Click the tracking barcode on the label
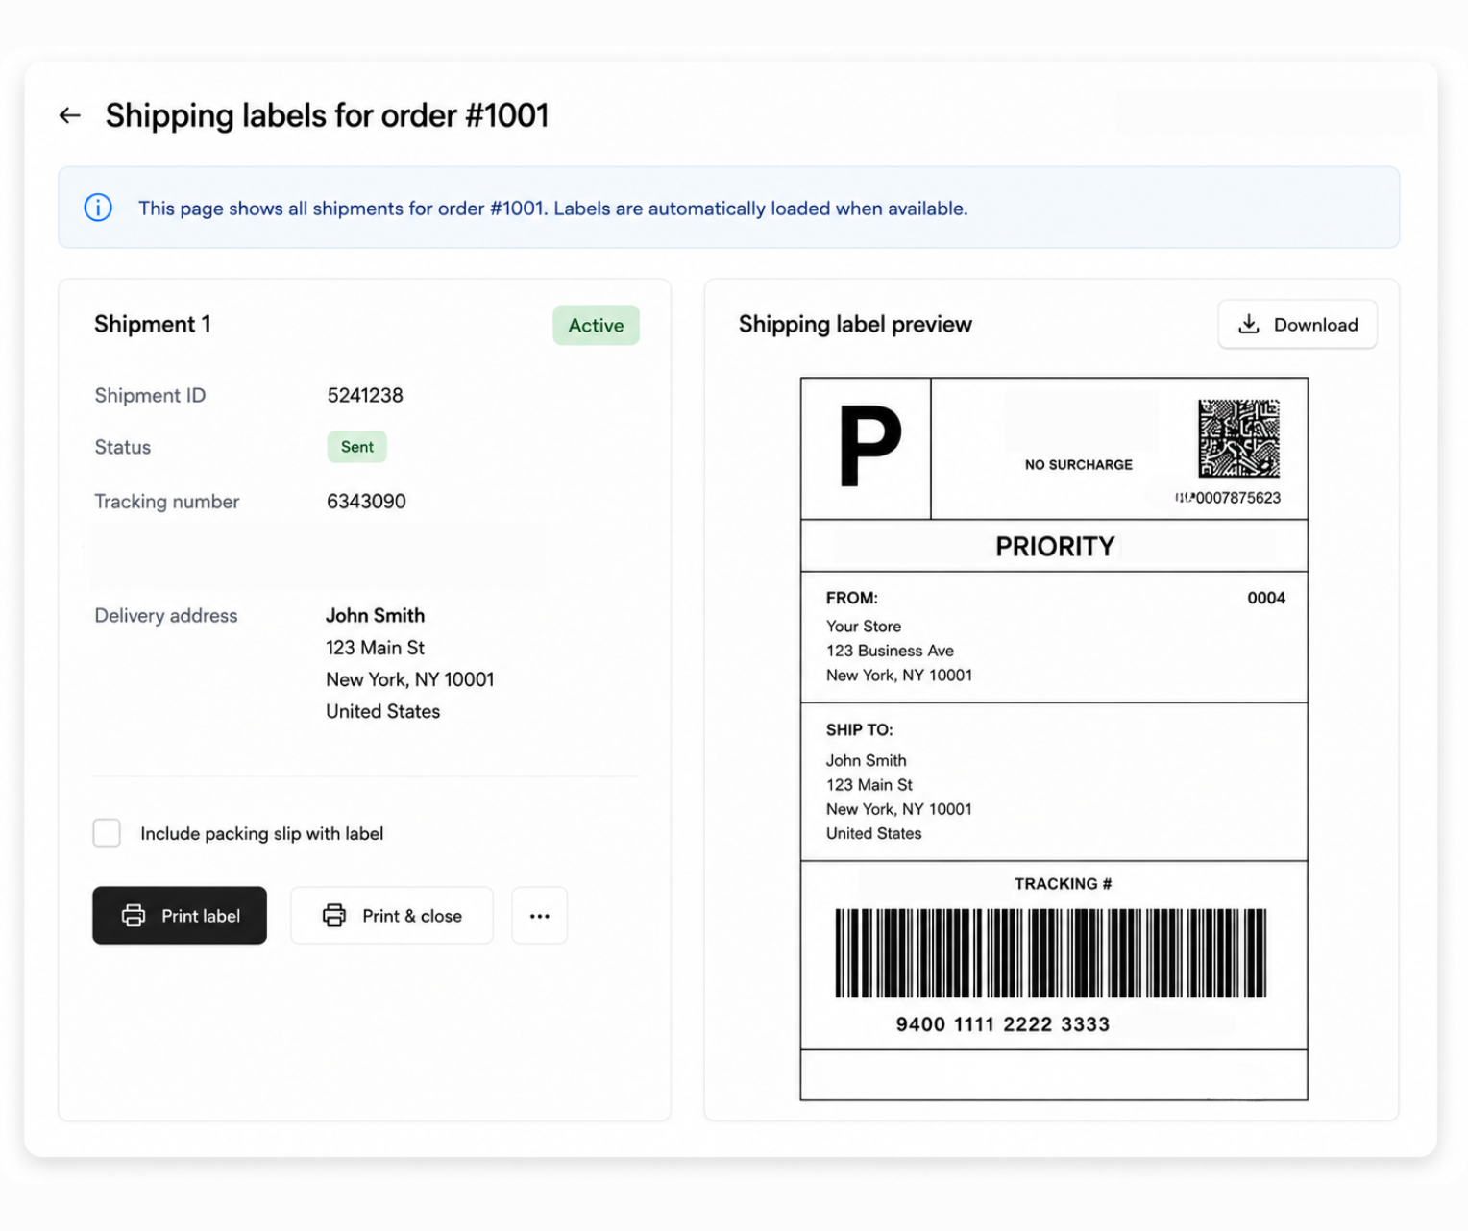The height and width of the screenshot is (1231, 1468). point(1051,953)
